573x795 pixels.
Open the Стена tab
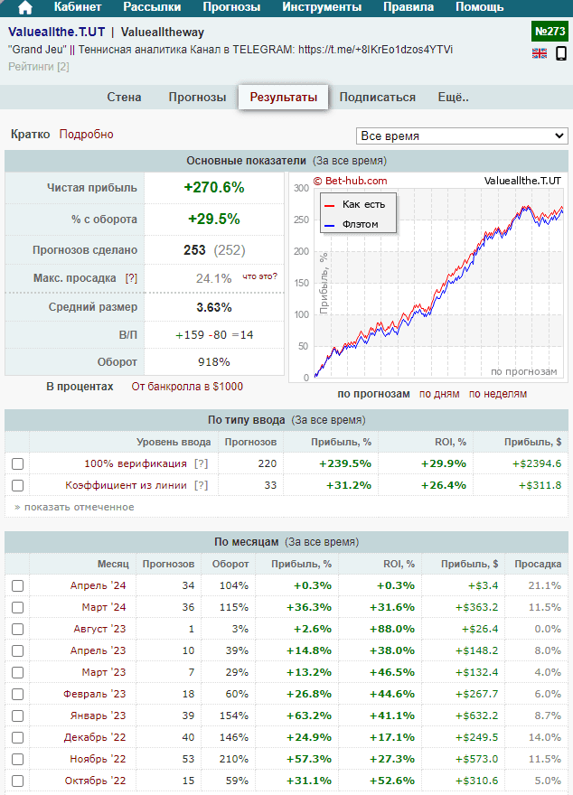click(124, 98)
